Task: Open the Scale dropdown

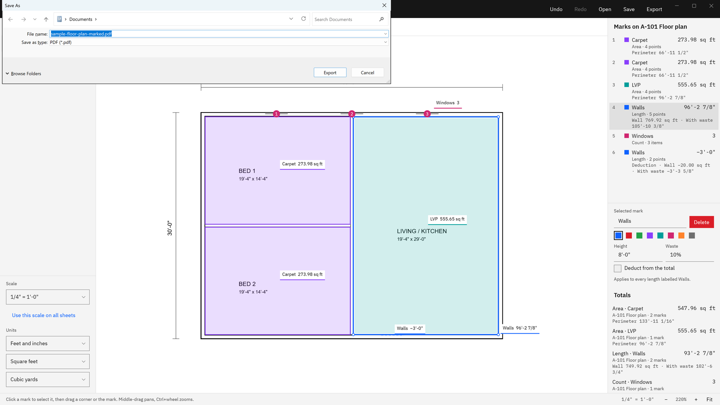Action: click(x=48, y=297)
